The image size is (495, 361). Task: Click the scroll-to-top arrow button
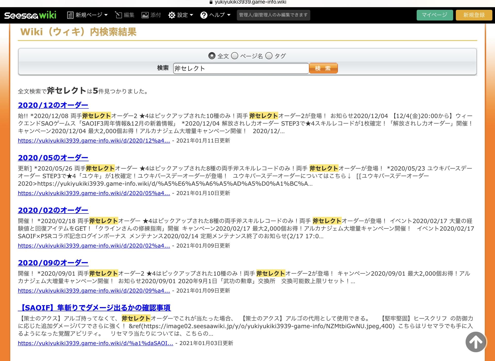pyautogui.click(x=476, y=342)
